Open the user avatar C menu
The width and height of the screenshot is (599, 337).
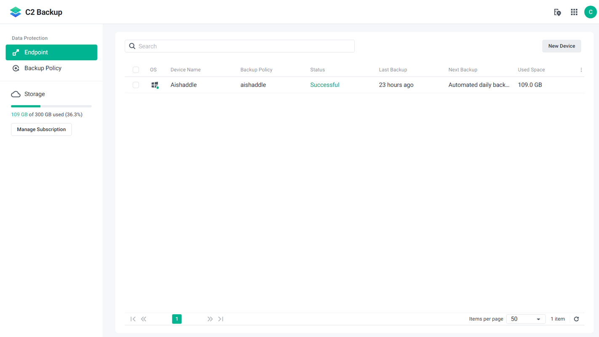(591, 12)
